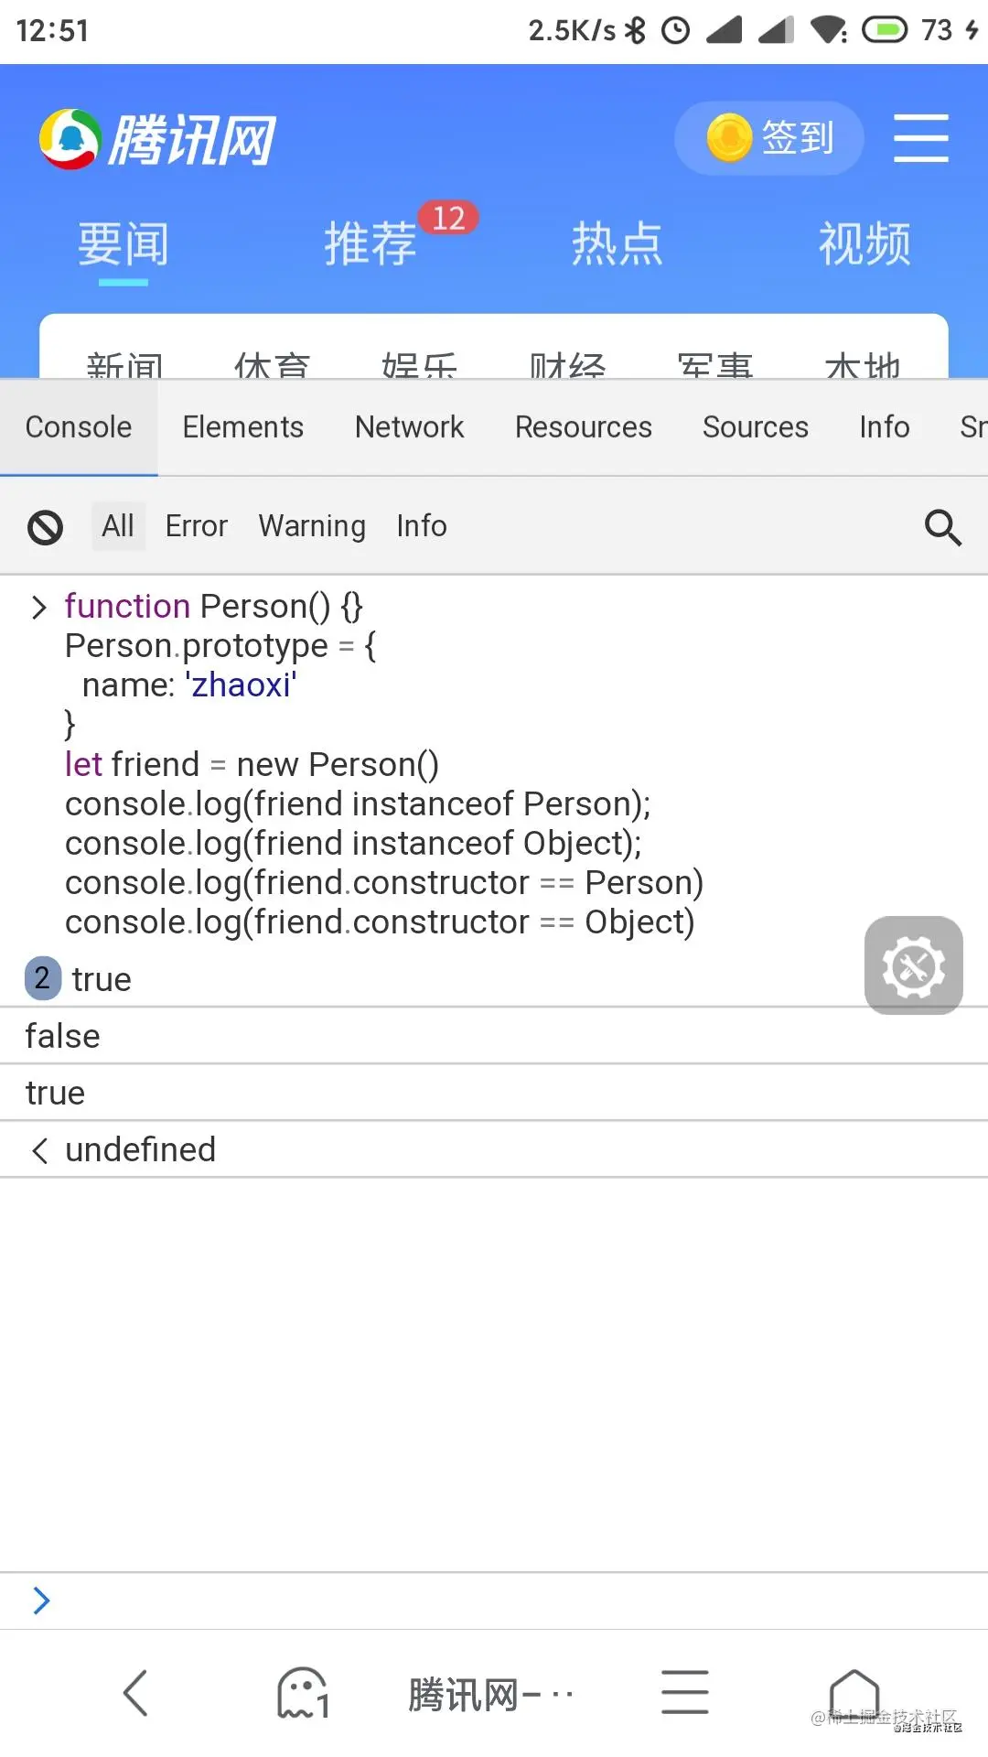Clear the console with the ban icon

point(45,527)
